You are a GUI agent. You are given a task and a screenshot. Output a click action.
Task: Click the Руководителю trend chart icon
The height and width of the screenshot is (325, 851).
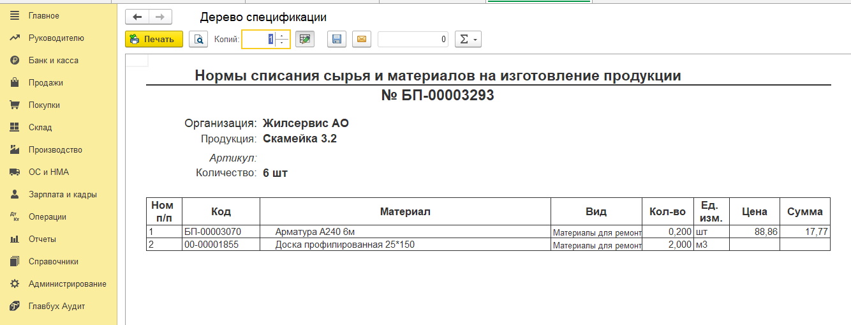click(15, 38)
